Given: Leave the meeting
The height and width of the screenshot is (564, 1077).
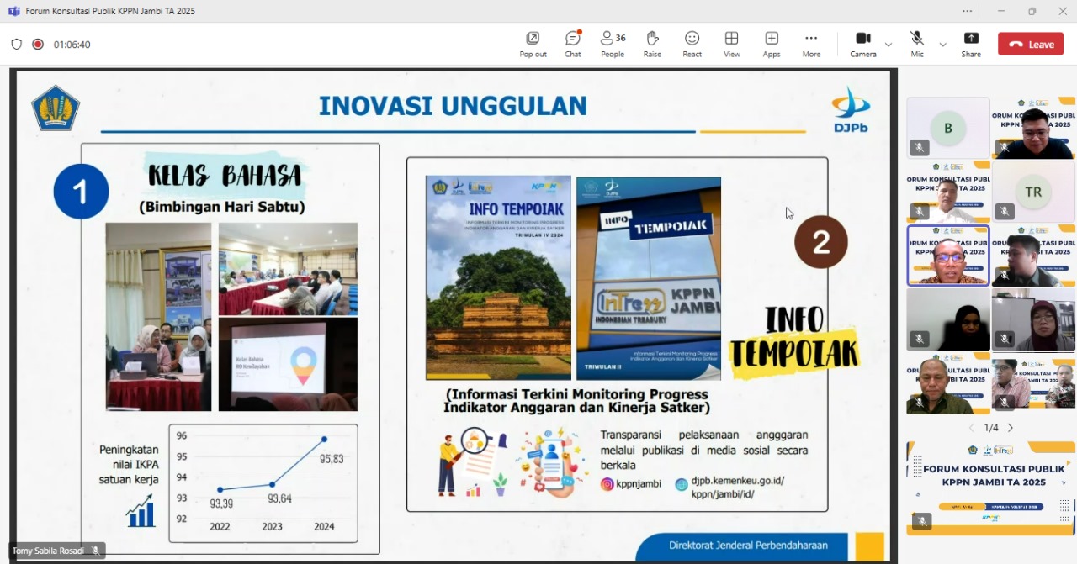Looking at the screenshot, I should coord(1031,45).
